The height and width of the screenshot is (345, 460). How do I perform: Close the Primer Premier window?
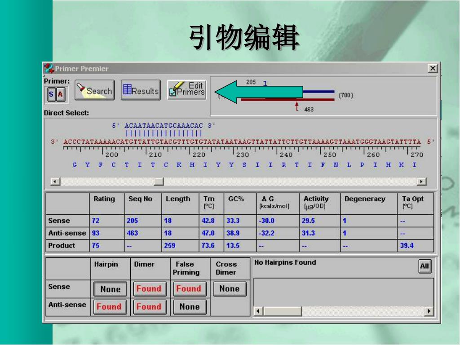click(433, 68)
